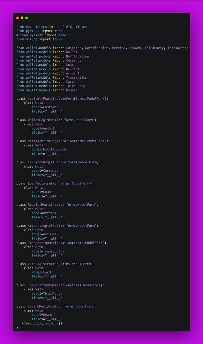Image resolution: width=203 pixels, height=344 pixels.
Task: Click the 'model=Customer' assignment
Action: pyautogui.click(x=45, y=107)
